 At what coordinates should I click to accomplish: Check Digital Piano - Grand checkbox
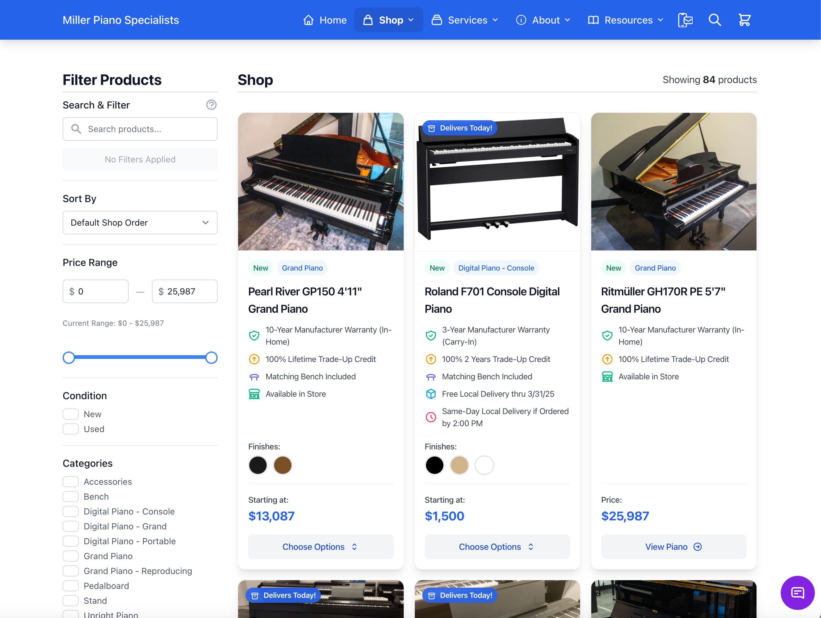70,526
